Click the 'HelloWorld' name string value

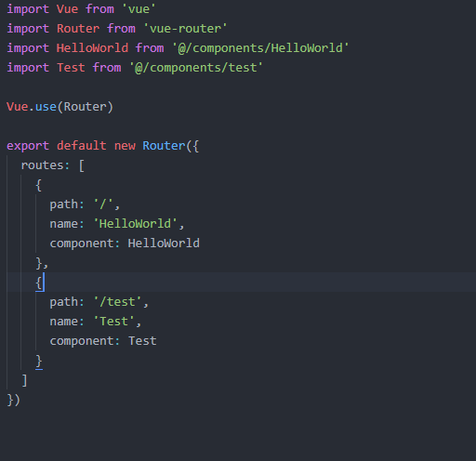pyautogui.click(x=135, y=224)
